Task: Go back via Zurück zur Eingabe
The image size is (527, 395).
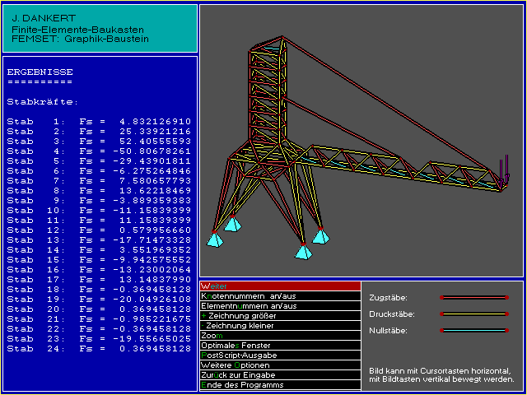Action: 280,375
